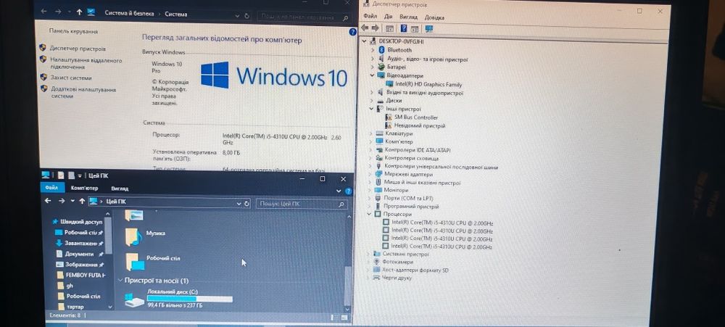The image size is (725, 327).
Task: Click the Control Panel search field
Action: (x=304, y=17)
